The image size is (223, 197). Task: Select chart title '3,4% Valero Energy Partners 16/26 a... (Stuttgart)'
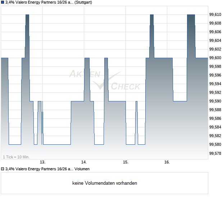[x=49, y=2]
